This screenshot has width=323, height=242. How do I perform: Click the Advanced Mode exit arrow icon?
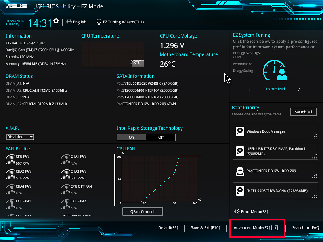[x=275, y=228]
